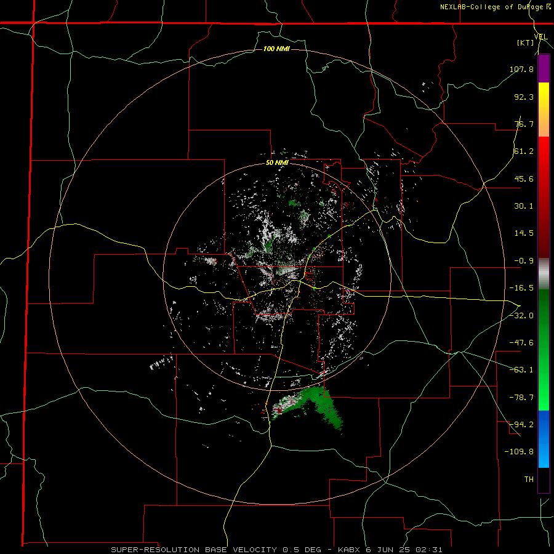Click the 76.7 velocity scale value
The width and height of the screenshot is (554, 554).
coord(524,124)
